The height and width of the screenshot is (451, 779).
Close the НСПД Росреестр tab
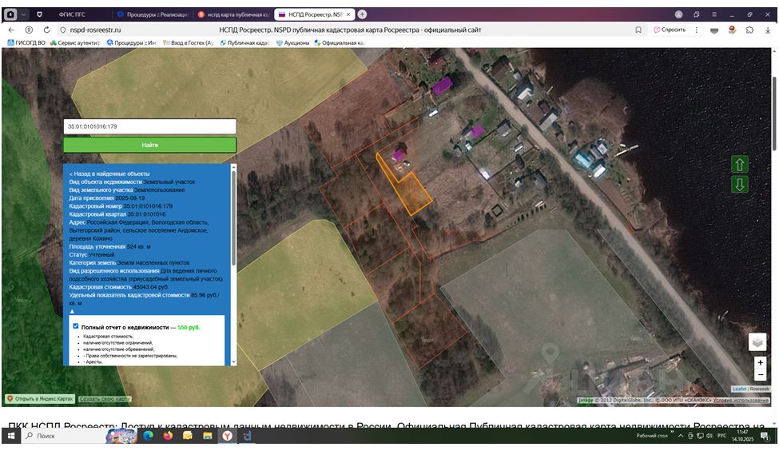click(348, 14)
